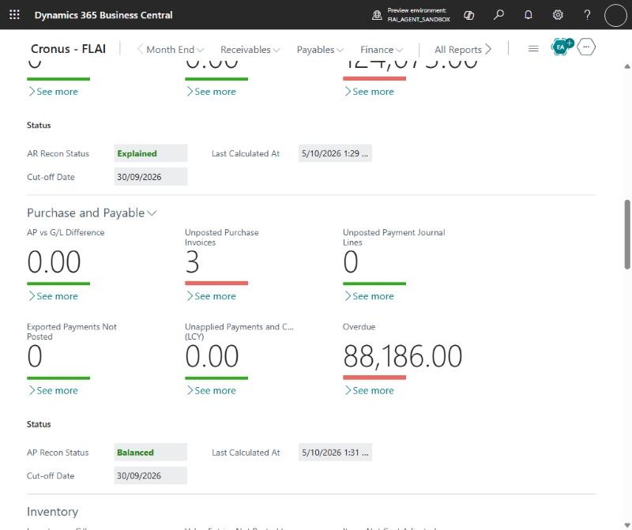Open the settings gear
This screenshot has width=632, height=530.
558,15
